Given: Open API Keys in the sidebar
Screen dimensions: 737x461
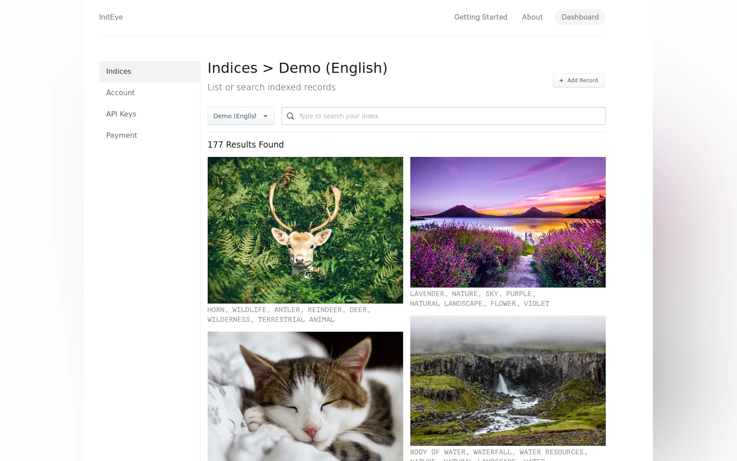Looking at the screenshot, I should coord(121,114).
